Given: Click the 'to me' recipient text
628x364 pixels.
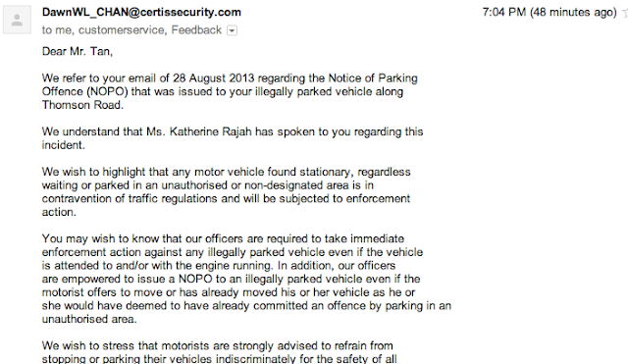Looking at the screenshot, I should [x=57, y=30].
